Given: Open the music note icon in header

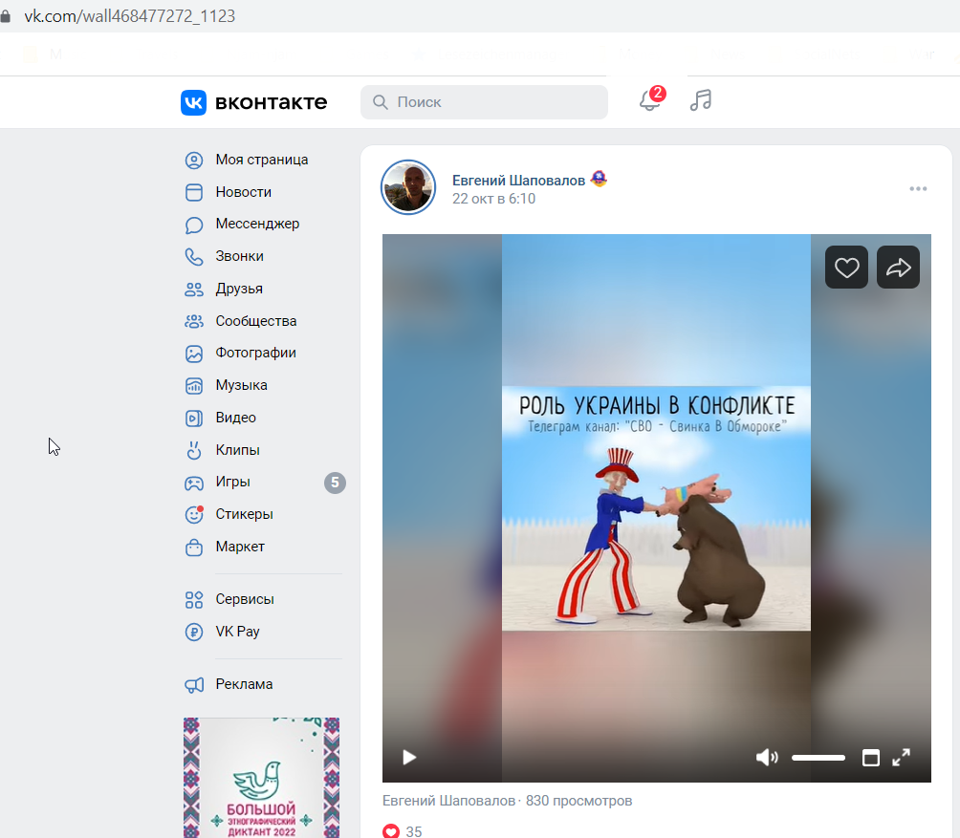Looking at the screenshot, I should coord(701,99).
